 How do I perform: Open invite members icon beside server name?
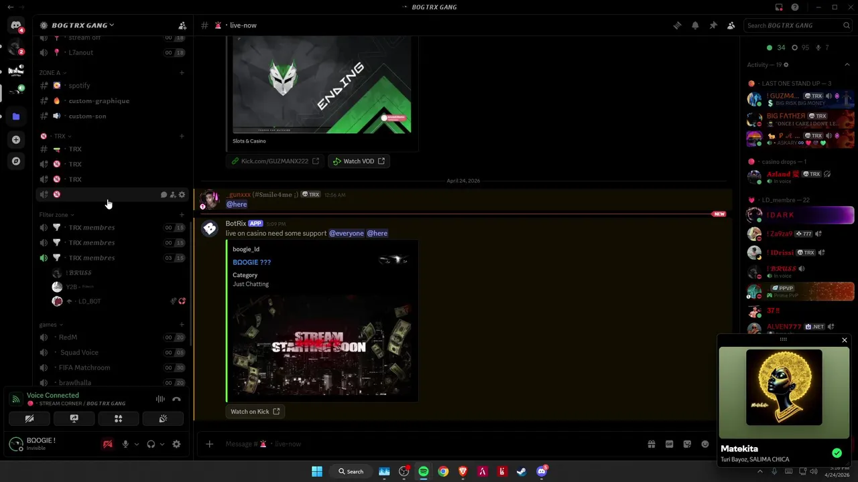click(x=182, y=25)
